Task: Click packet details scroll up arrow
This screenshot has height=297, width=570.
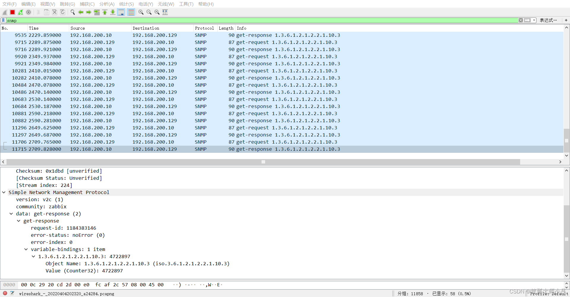Action: 566,171
